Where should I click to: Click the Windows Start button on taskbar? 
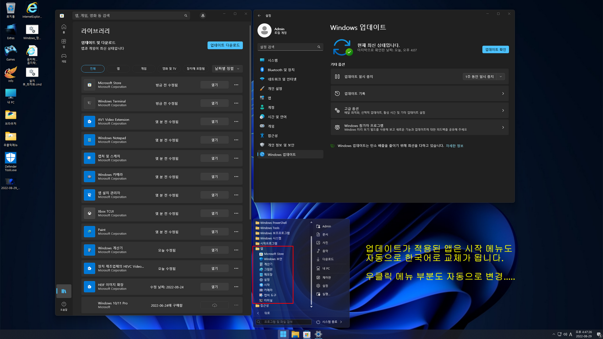tap(283, 334)
